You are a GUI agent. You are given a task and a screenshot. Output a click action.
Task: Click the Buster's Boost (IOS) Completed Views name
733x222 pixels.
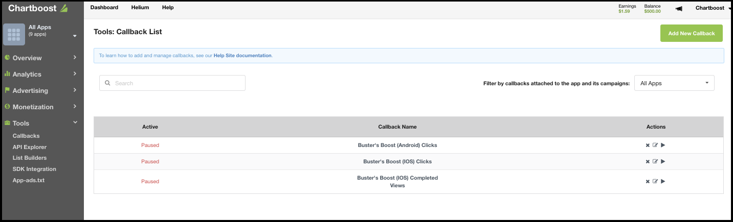397,182
